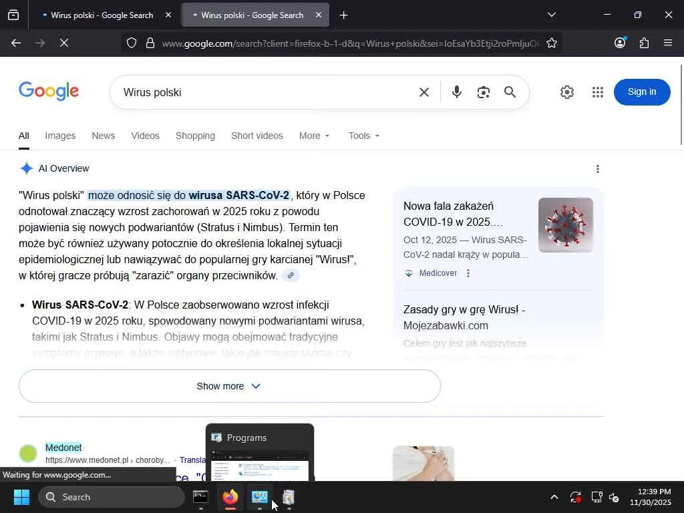684x513 pixels.
Task: Go back to previous page
Action: pyautogui.click(x=16, y=43)
